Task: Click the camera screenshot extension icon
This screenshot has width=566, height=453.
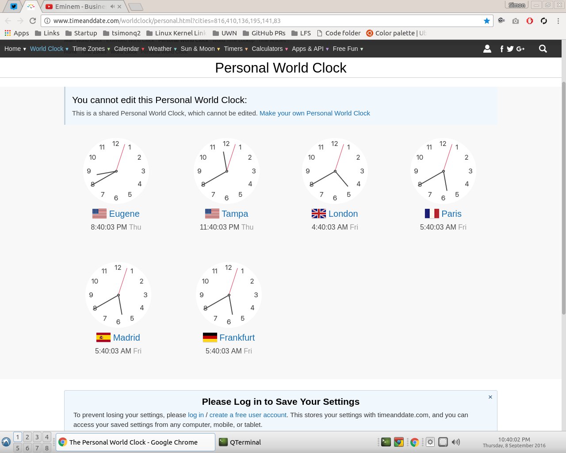Action: [516, 21]
